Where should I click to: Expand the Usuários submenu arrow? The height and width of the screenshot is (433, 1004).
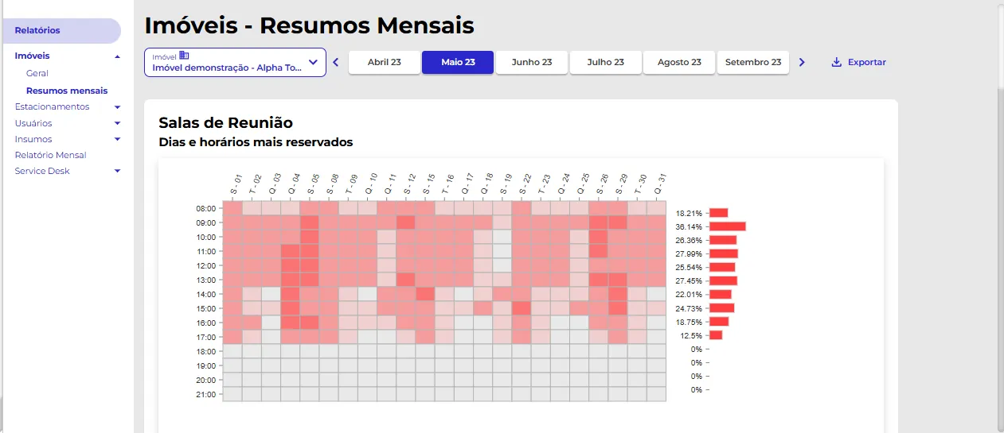click(x=117, y=123)
